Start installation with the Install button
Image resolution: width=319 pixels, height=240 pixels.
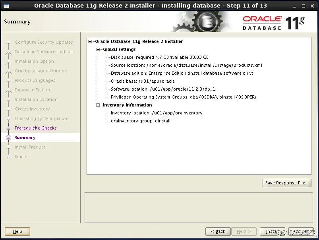point(272,231)
